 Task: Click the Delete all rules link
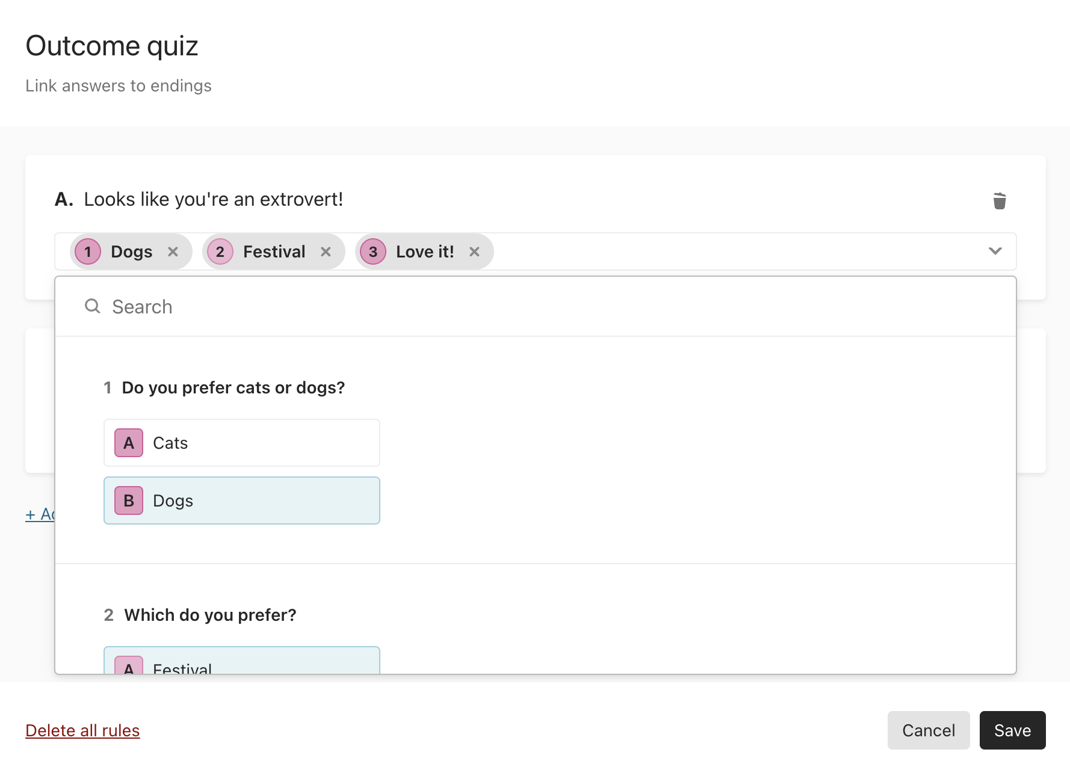(82, 730)
